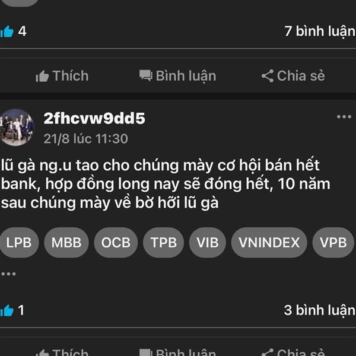Share the top post via Chia sẻ
Viewport: 356px width, 356px height.
tap(293, 76)
